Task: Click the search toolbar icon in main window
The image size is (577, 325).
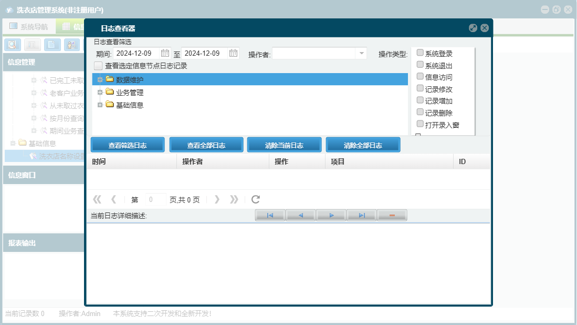Action: [x=12, y=45]
